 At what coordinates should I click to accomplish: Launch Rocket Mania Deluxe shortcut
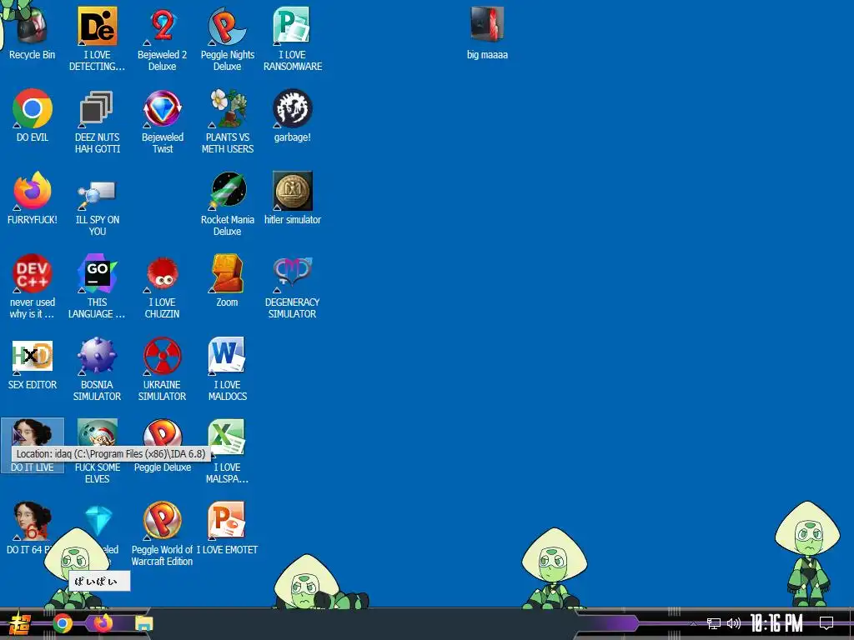(x=227, y=203)
